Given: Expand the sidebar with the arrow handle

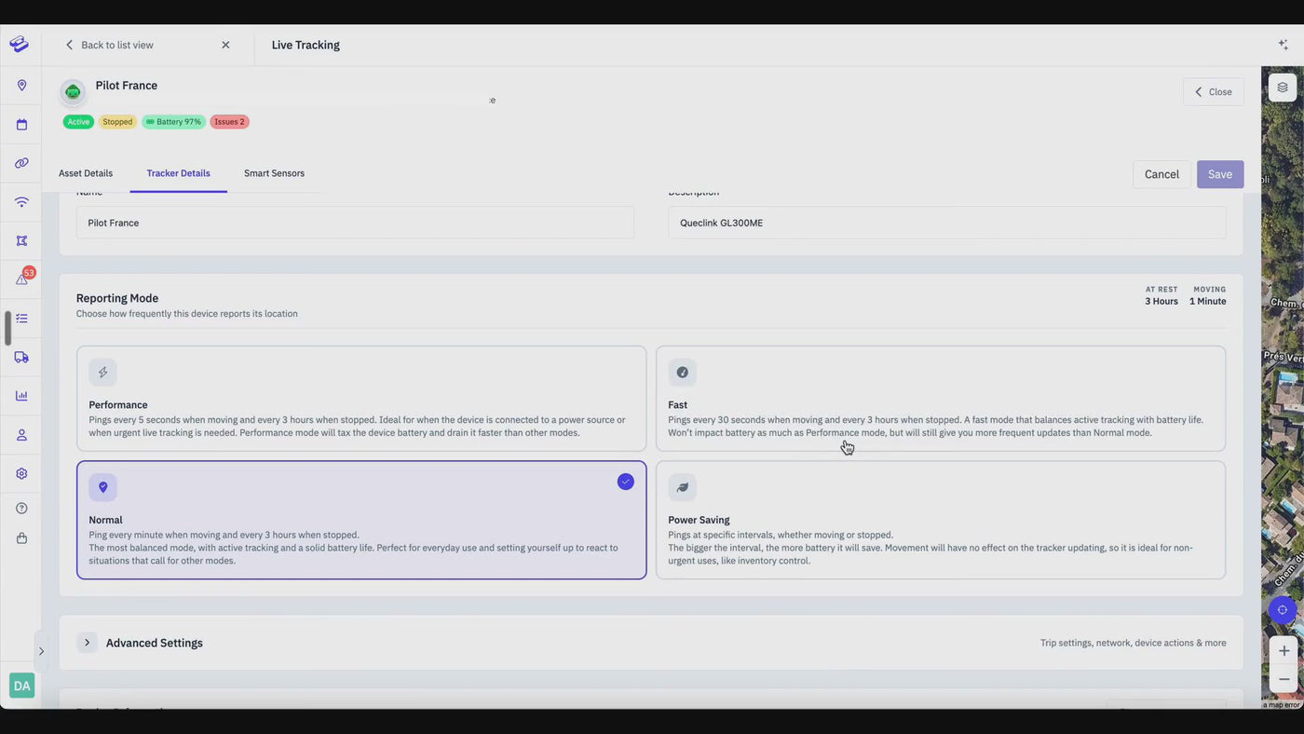Looking at the screenshot, I should [x=41, y=651].
